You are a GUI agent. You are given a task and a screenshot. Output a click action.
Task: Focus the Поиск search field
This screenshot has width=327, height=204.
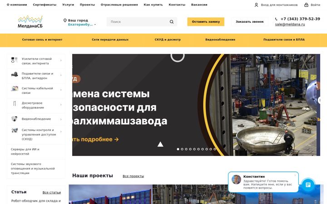tap(142, 22)
